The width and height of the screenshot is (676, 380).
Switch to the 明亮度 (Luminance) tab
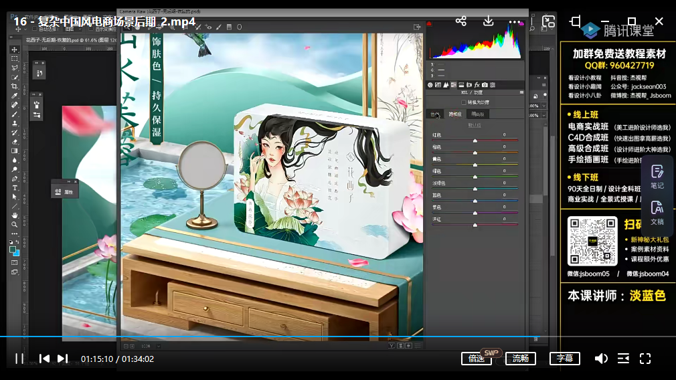pyautogui.click(x=478, y=114)
